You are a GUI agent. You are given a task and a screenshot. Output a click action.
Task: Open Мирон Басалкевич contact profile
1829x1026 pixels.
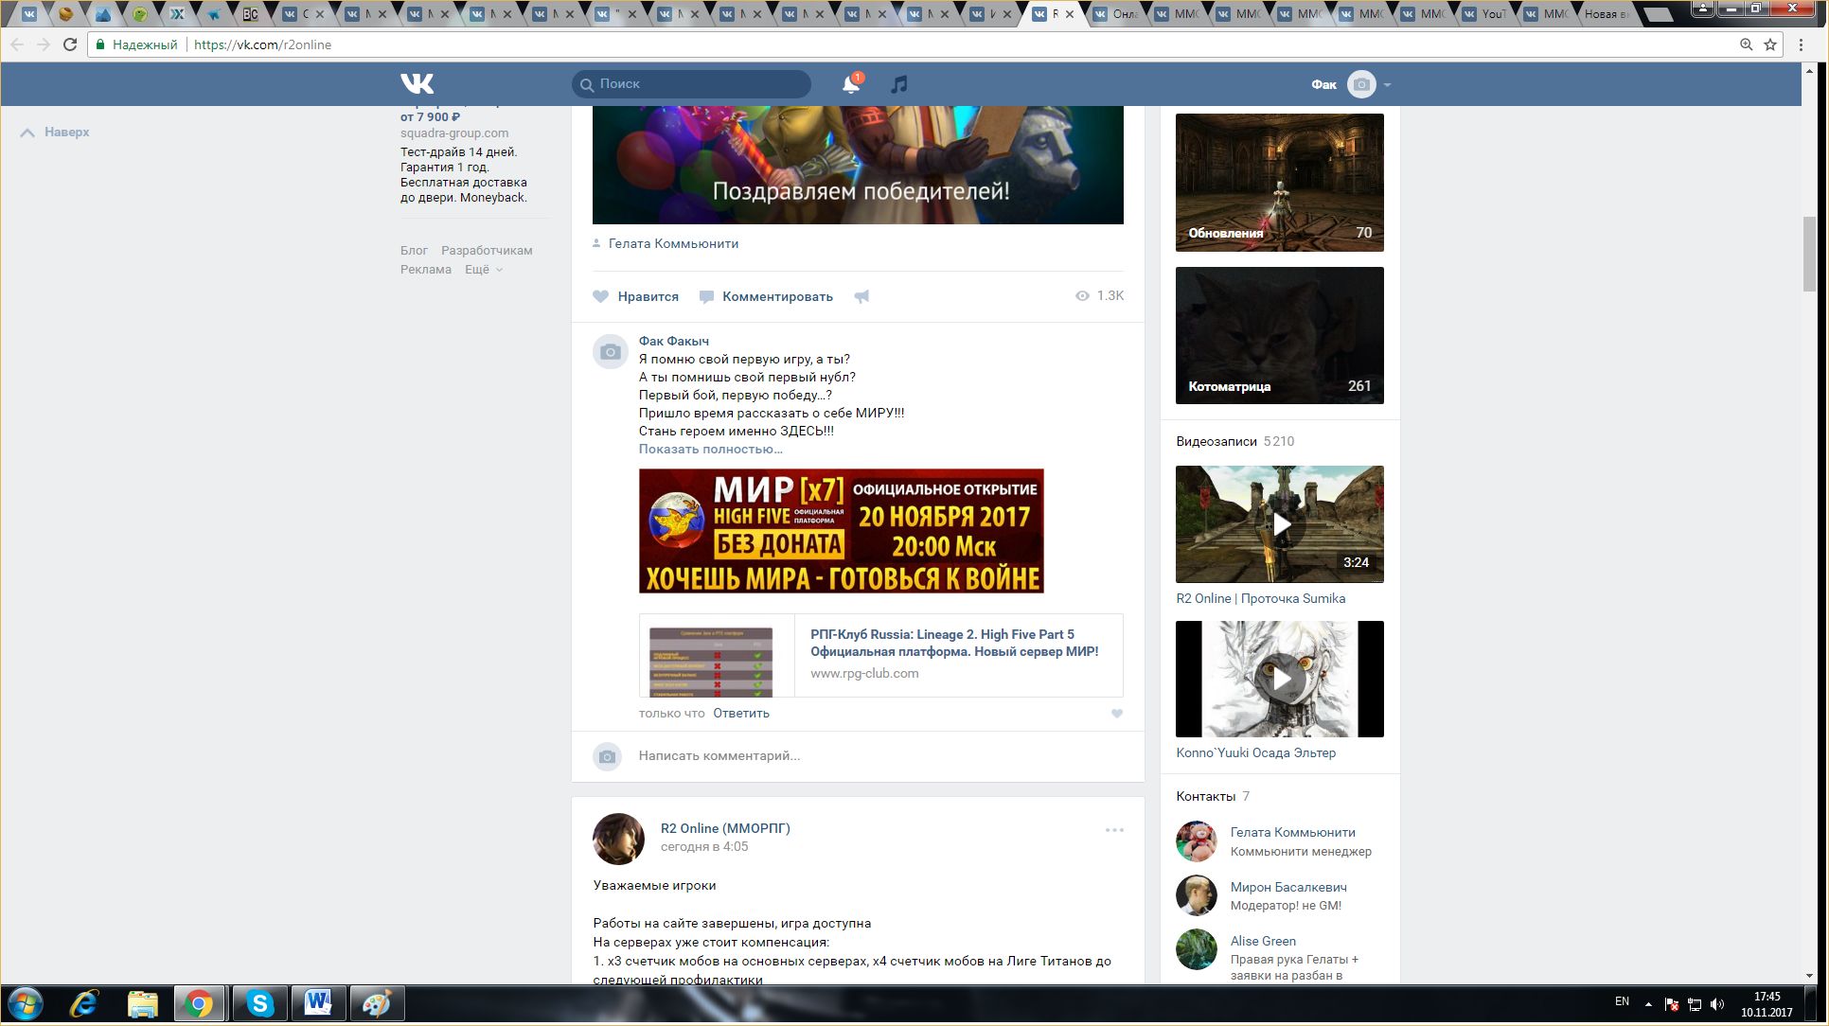1288,887
